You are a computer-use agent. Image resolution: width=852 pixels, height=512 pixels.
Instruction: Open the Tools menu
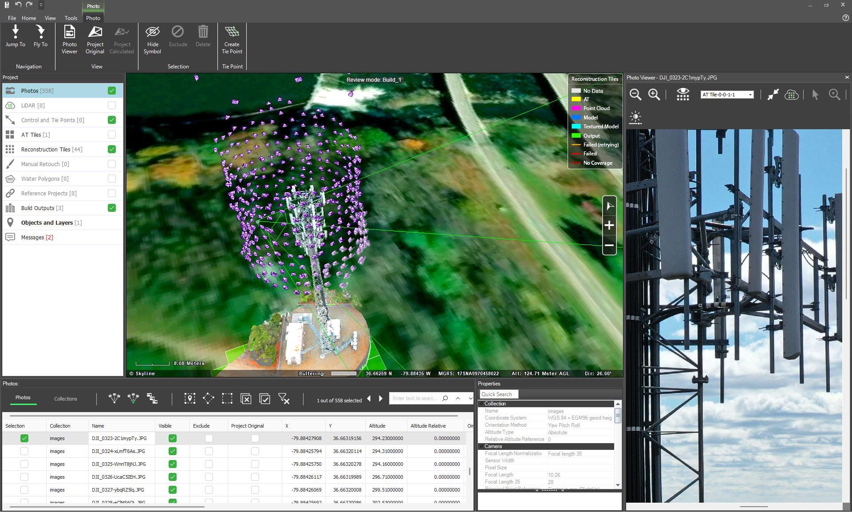pyautogui.click(x=71, y=18)
